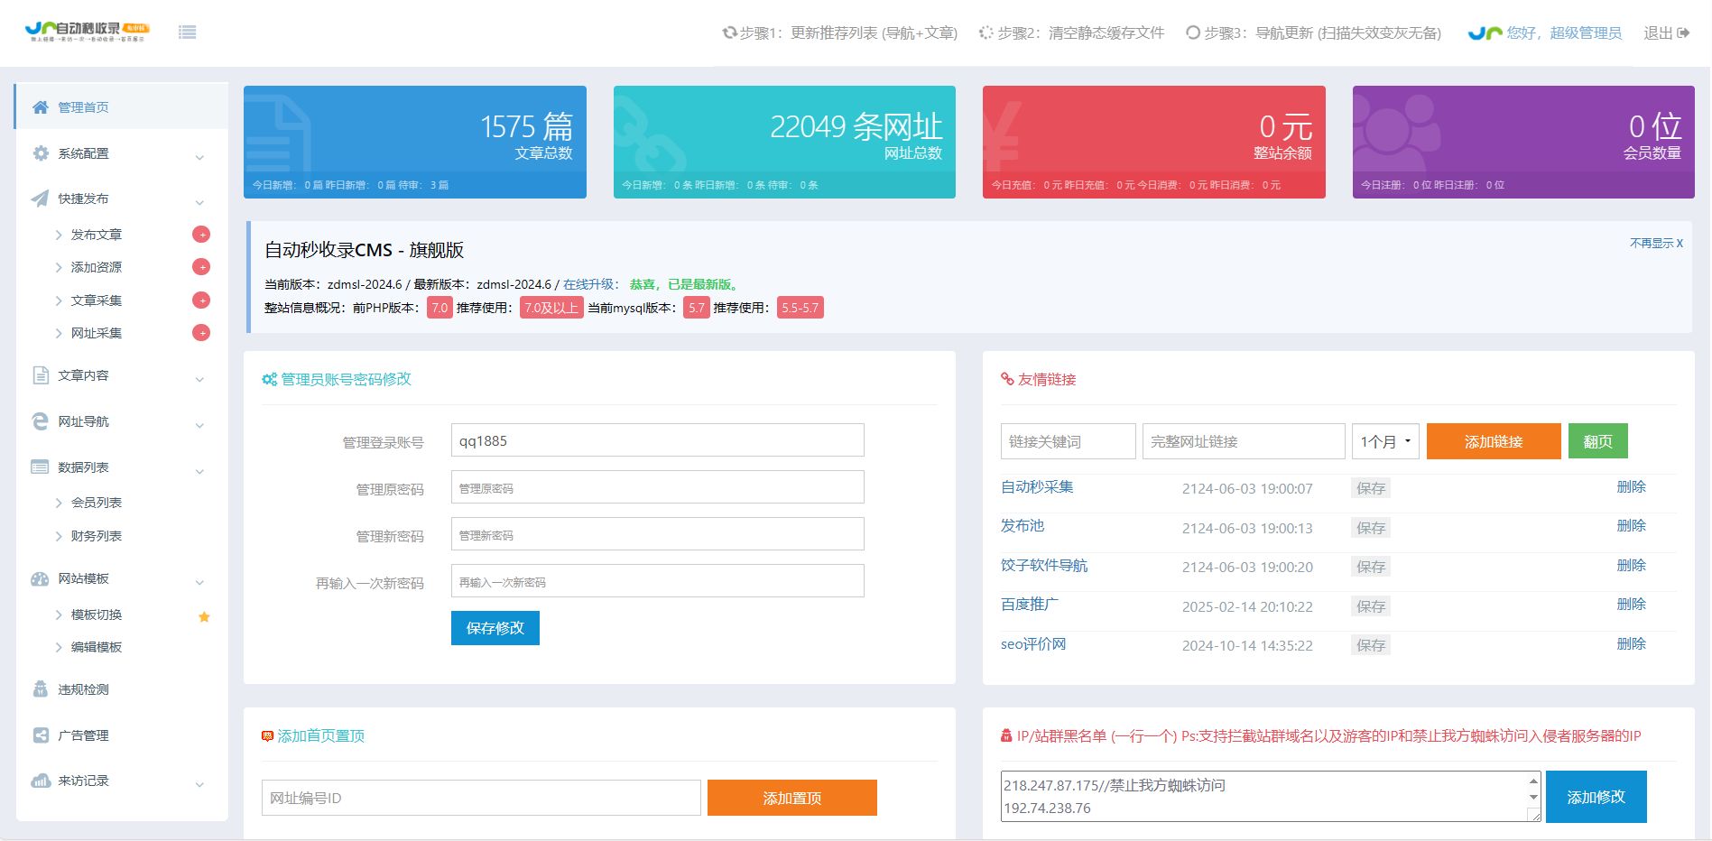Click the step 2 clear cache spinner icon
The width and height of the screenshot is (1712, 841).
pos(986,33)
